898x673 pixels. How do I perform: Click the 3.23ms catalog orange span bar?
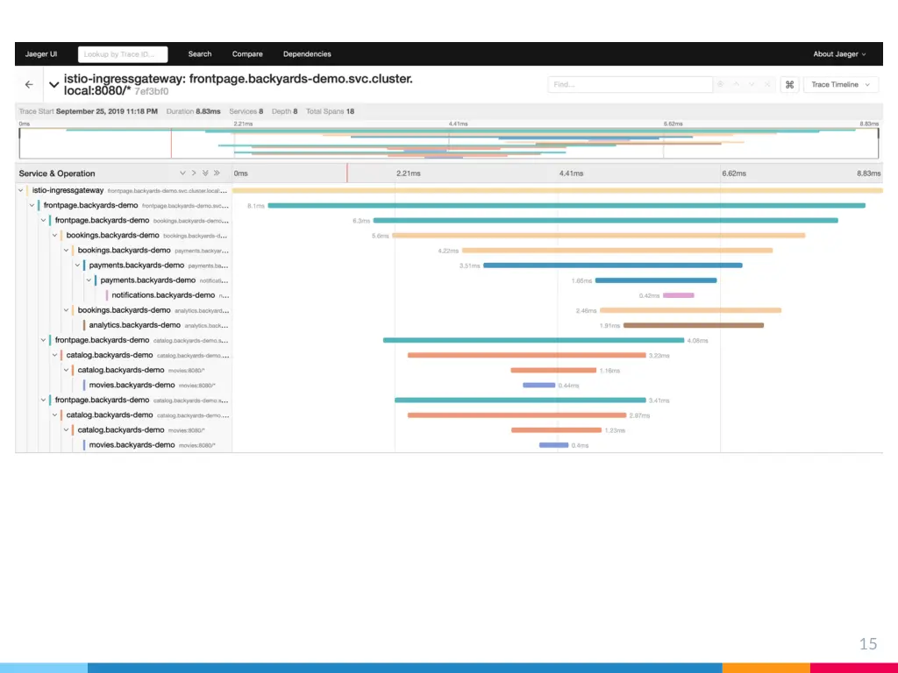(527, 356)
